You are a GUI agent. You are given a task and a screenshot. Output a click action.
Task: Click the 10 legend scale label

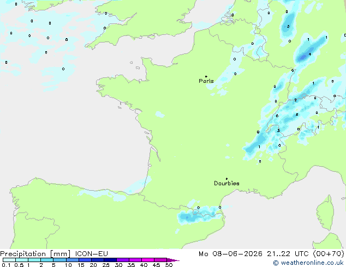click(x=68, y=265)
